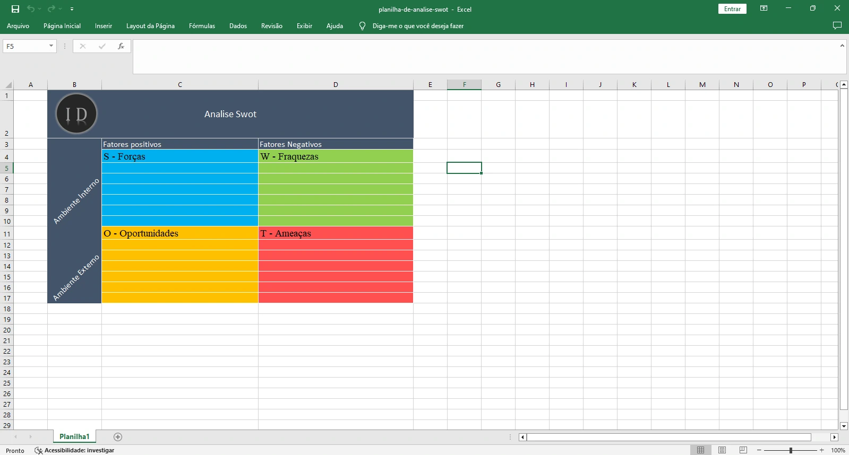
Task: Click the horizontal scrollbar thumb
Action: [x=668, y=437]
